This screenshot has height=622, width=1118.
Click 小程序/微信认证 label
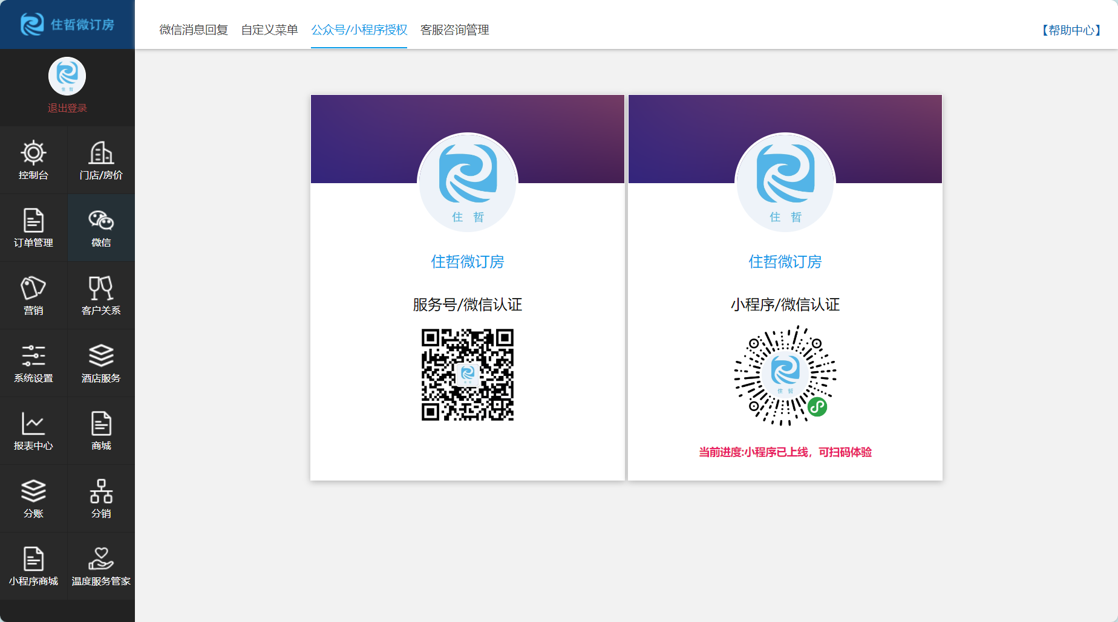click(785, 305)
